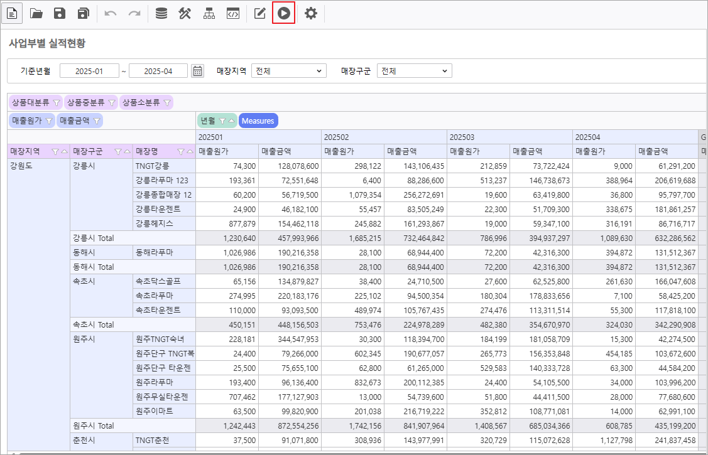Click the save all icon
This screenshot has width=708, height=455.
pyautogui.click(x=83, y=13)
